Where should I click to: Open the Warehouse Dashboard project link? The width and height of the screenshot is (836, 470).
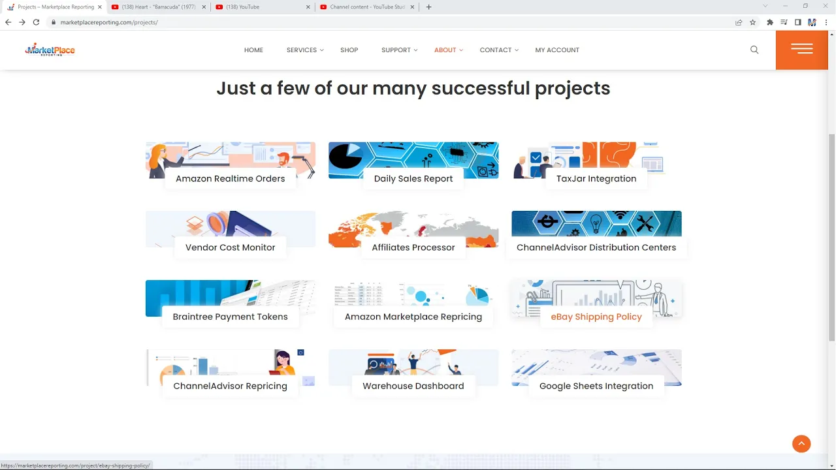413,386
